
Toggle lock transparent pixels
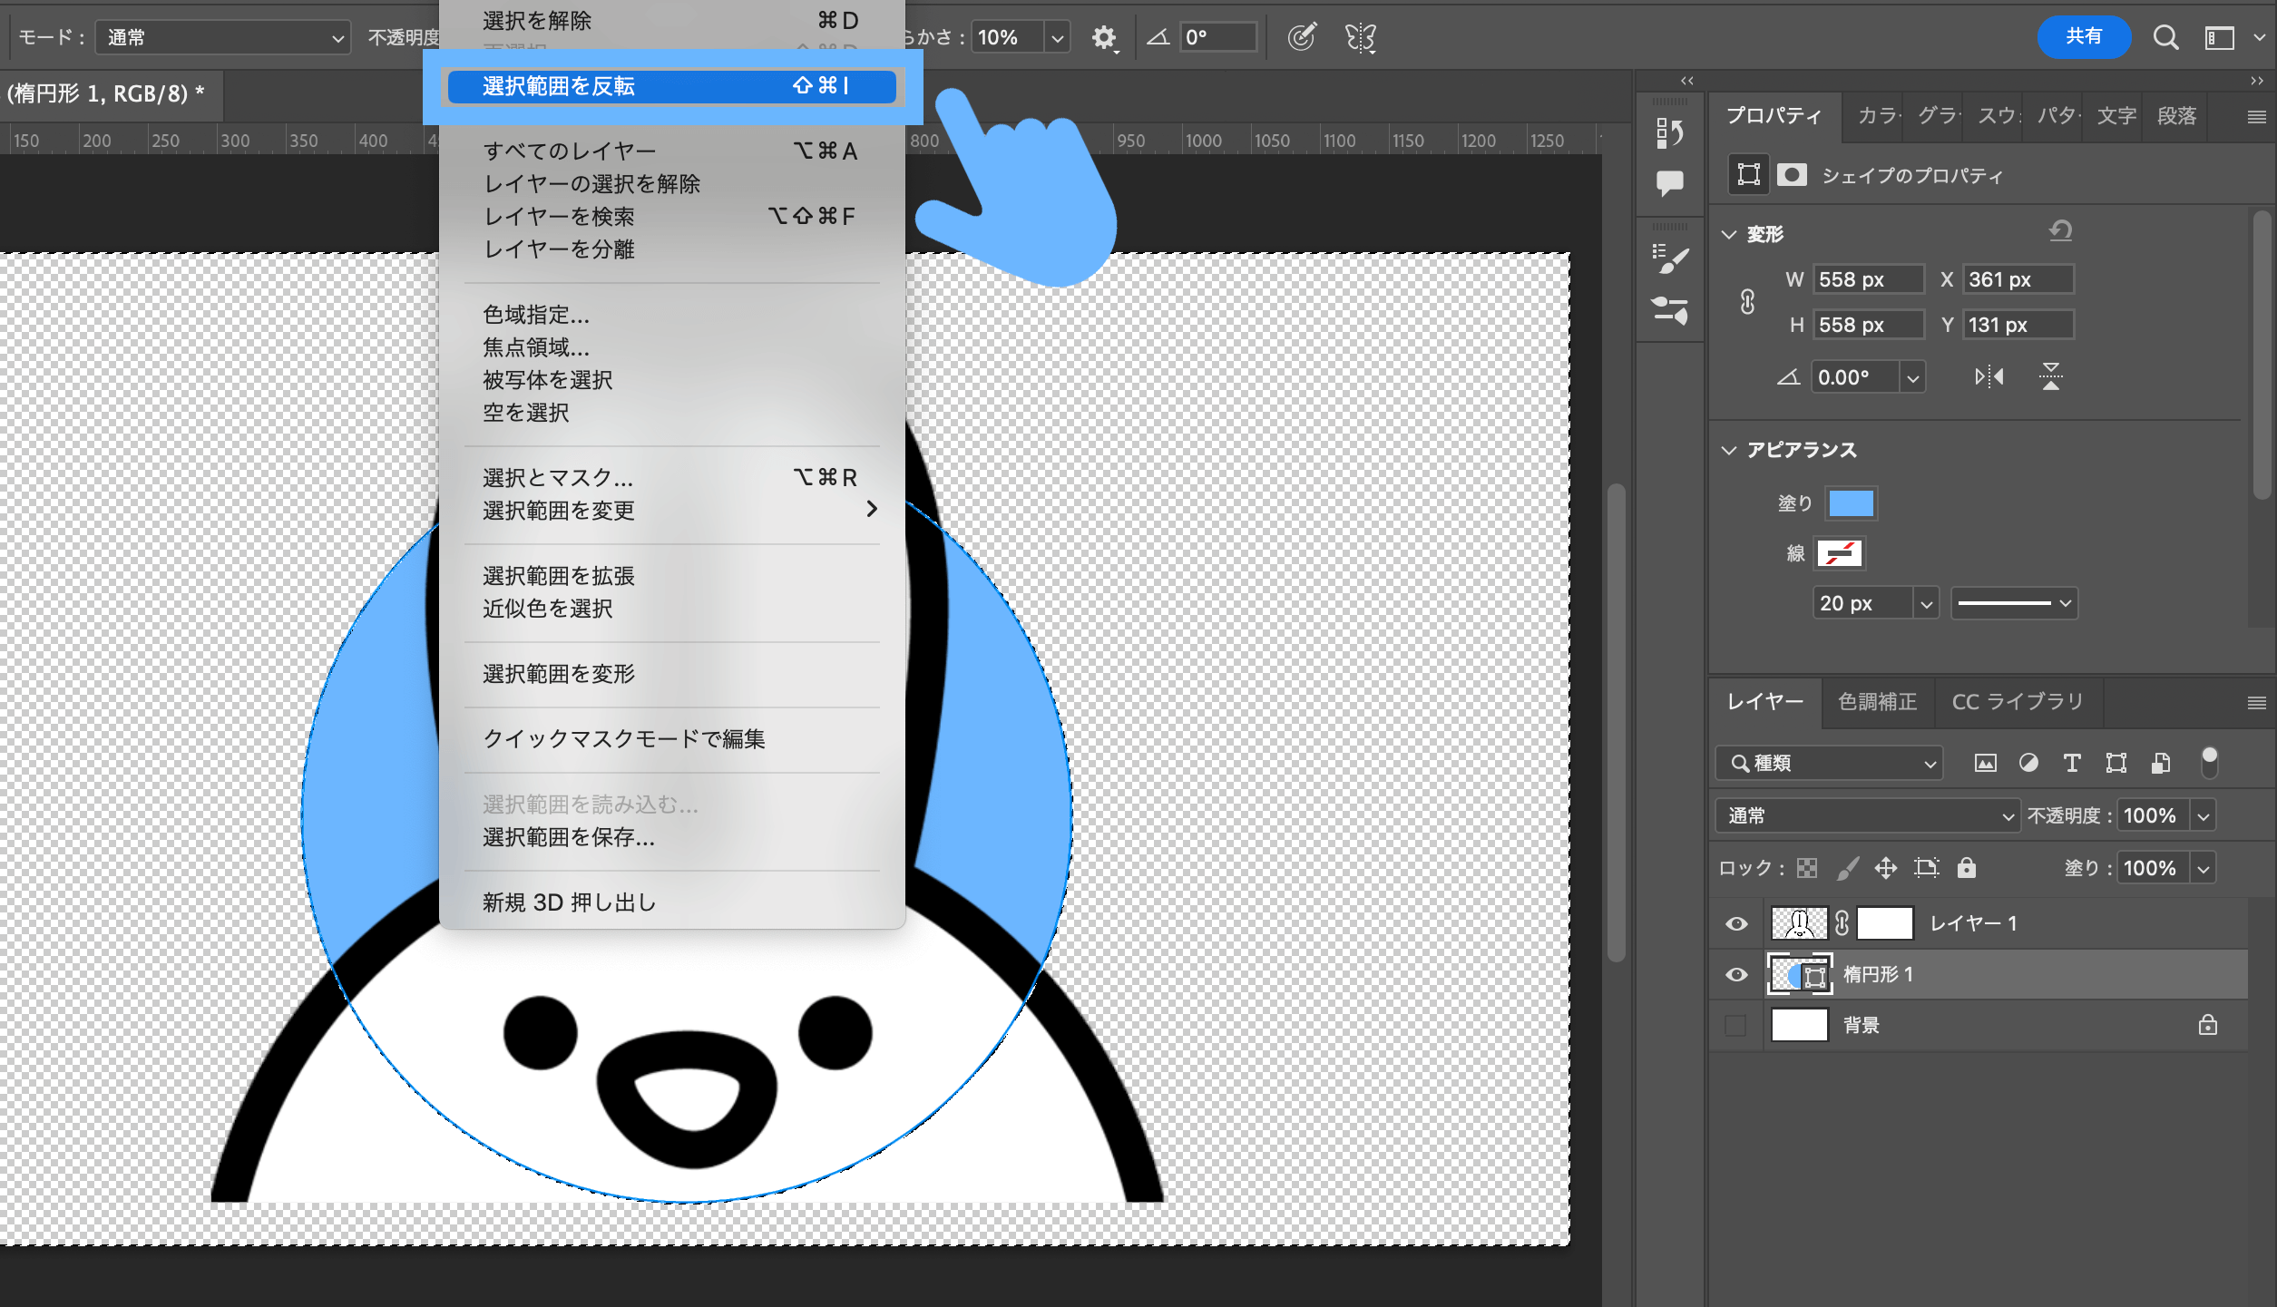[x=1807, y=869]
